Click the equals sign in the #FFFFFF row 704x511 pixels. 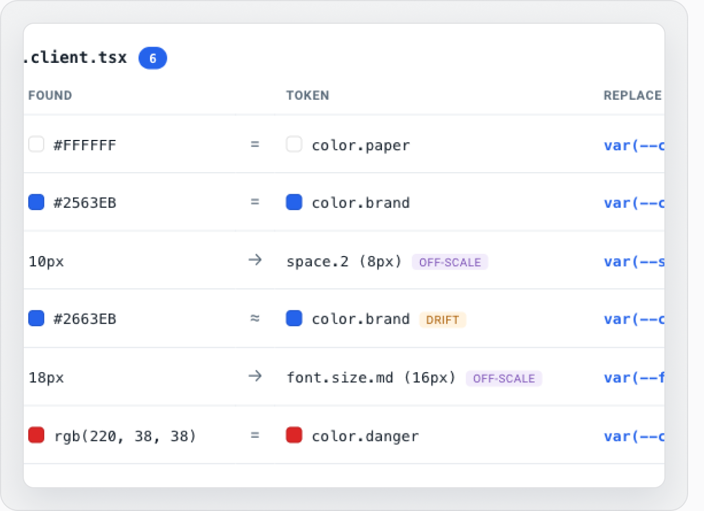tap(255, 145)
